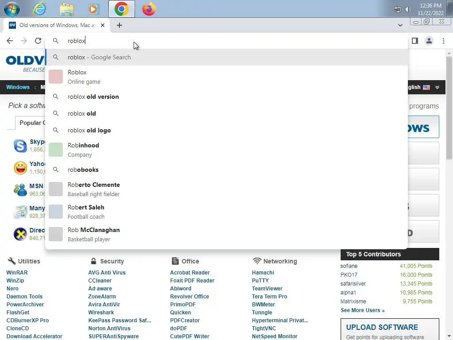Viewport: 453px width, 340px height.
Task: Go back with Chrome back arrow
Action: (x=10, y=41)
